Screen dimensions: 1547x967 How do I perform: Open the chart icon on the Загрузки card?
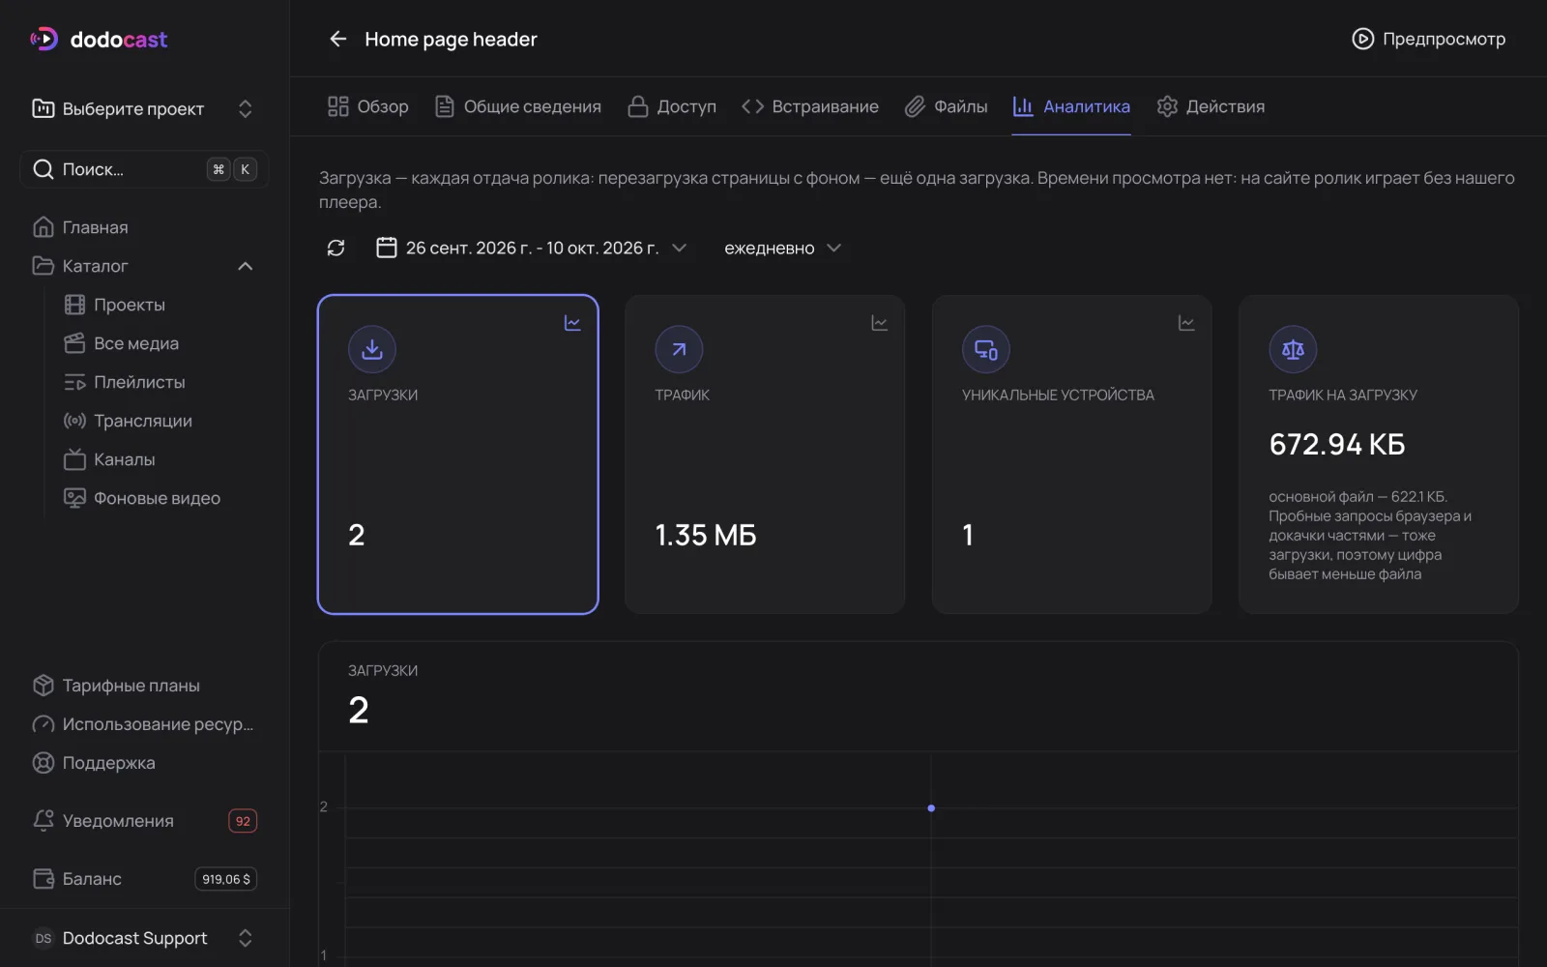click(572, 323)
